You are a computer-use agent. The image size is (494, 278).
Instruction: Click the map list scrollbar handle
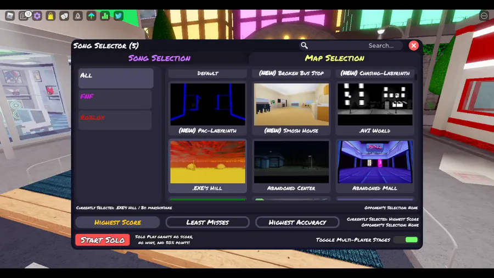416,77
